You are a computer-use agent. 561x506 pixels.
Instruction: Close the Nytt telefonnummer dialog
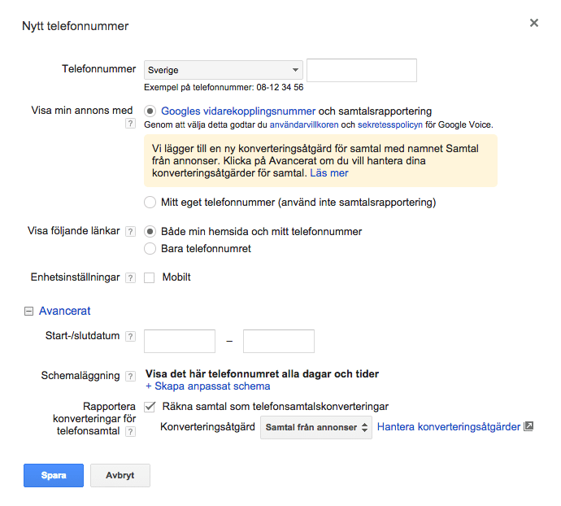pyautogui.click(x=534, y=23)
